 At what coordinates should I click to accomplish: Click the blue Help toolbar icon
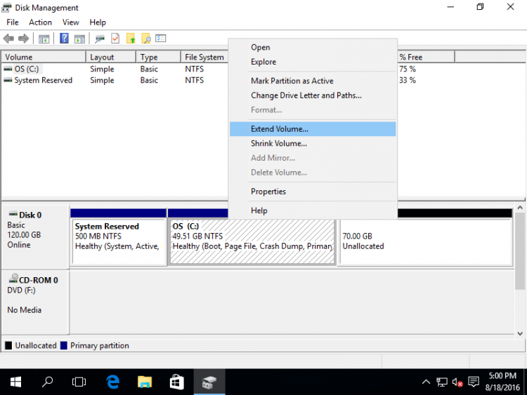pyautogui.click(x=64, y=39)
